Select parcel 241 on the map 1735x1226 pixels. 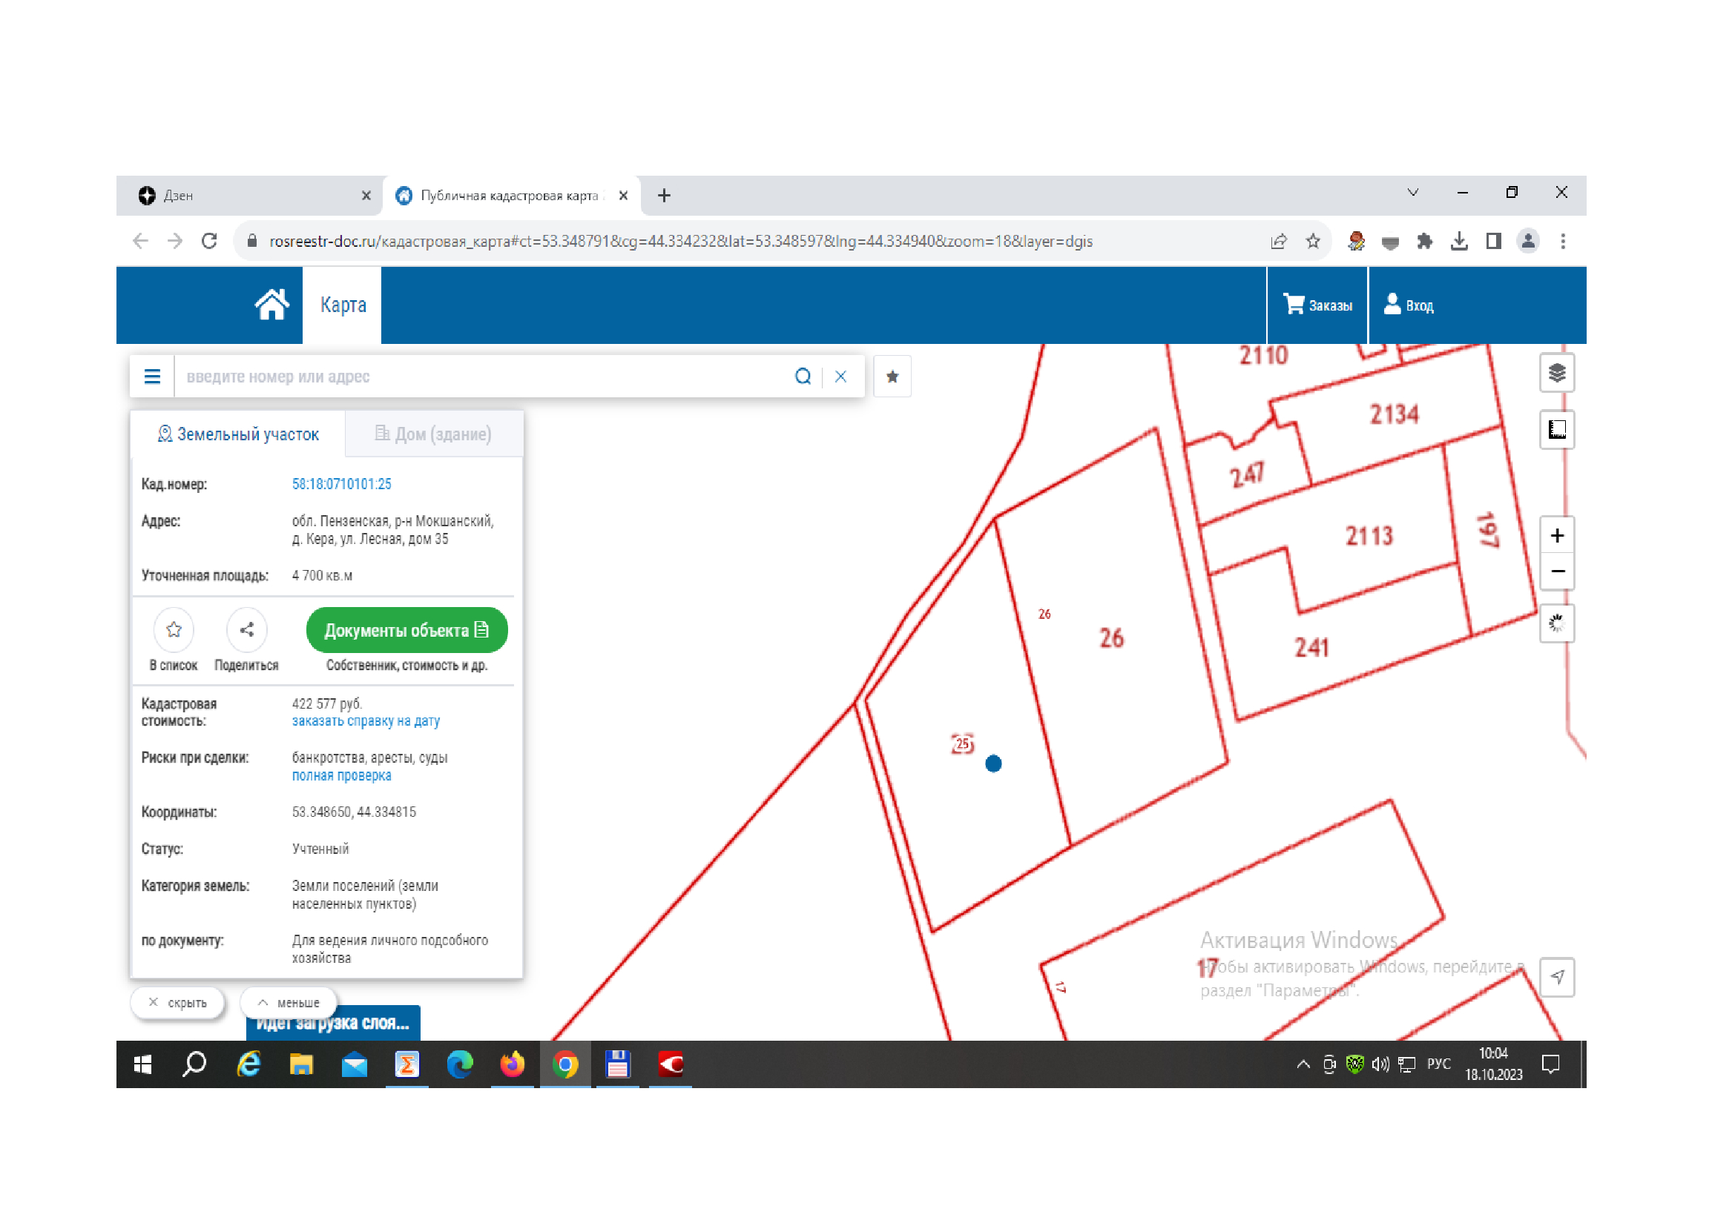1311,647
